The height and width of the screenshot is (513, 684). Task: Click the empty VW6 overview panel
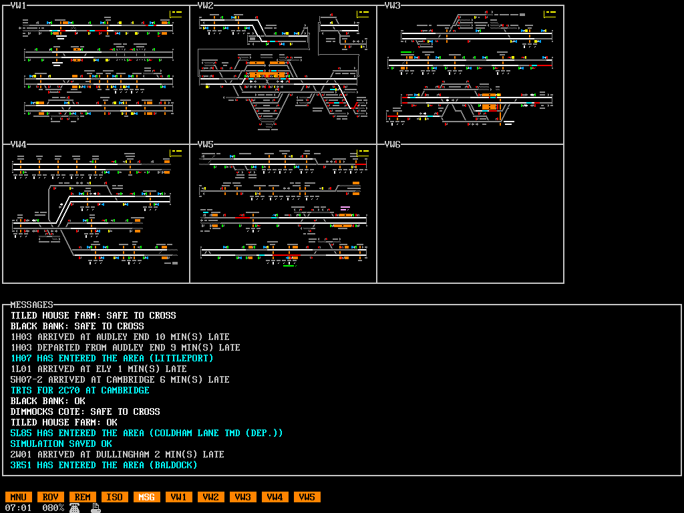click(x=470, y=214)
